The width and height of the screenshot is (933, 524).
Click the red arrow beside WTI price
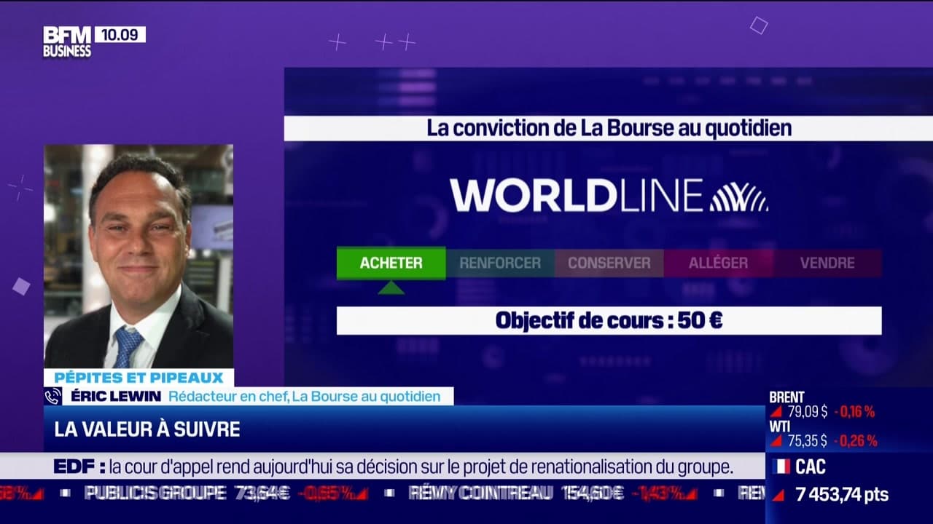coord(777,441)
